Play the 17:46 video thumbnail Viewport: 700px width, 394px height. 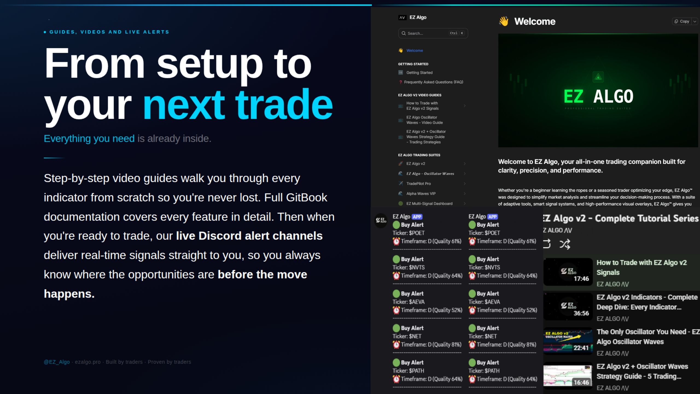pyautogui.click(x=568, y=272)
